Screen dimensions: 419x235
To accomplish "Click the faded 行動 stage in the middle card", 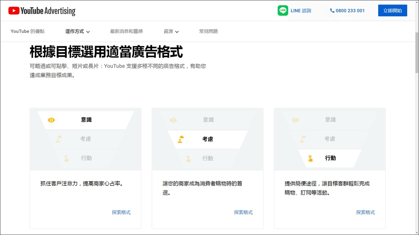I will (x=207, y=158).
